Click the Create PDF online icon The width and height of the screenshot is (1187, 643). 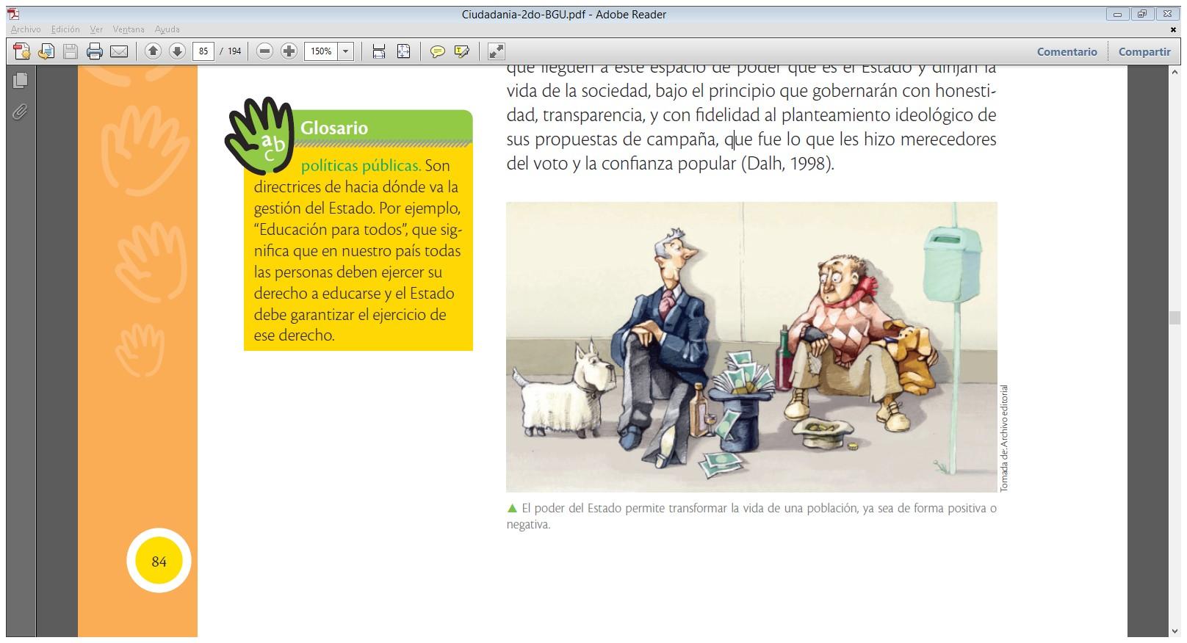pos(22,51)
